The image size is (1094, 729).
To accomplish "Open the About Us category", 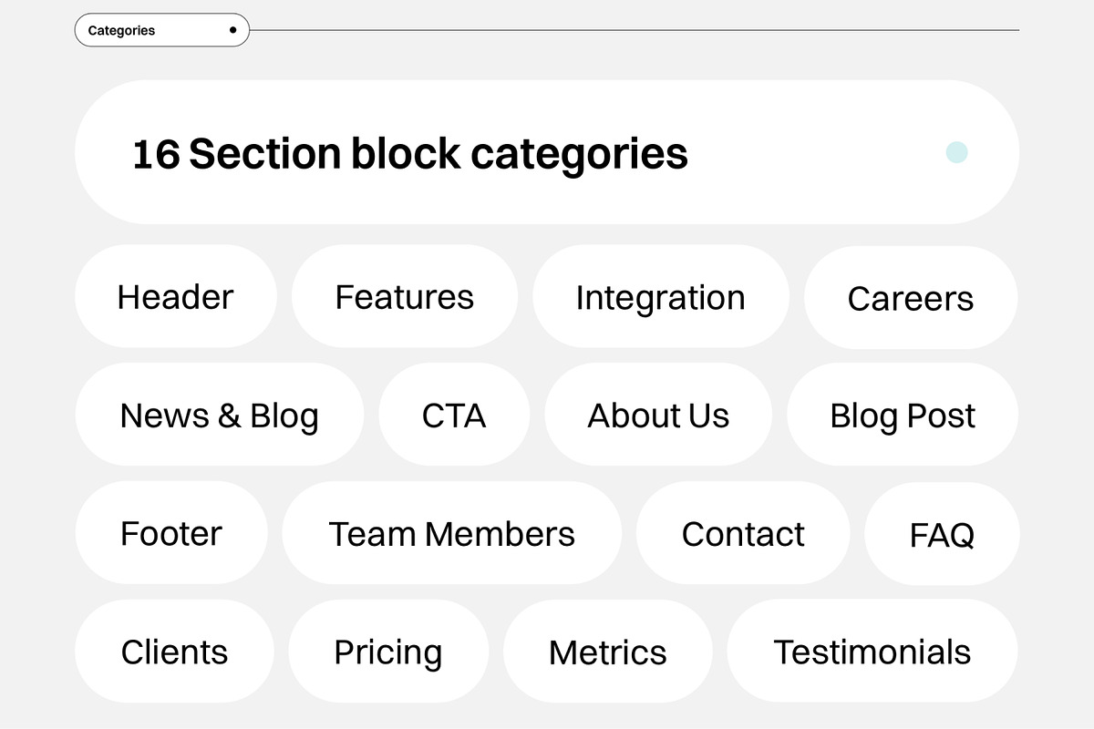I will [658, 416].
